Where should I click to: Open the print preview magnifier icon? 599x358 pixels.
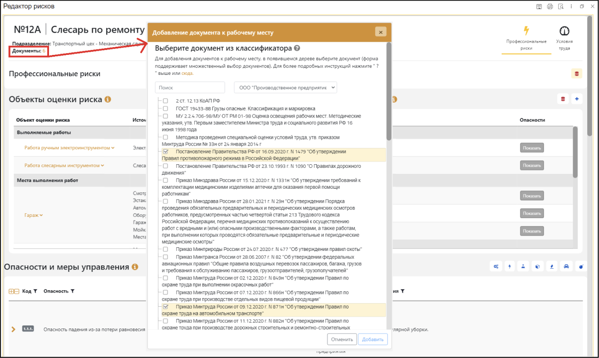[x=561, y=6]
